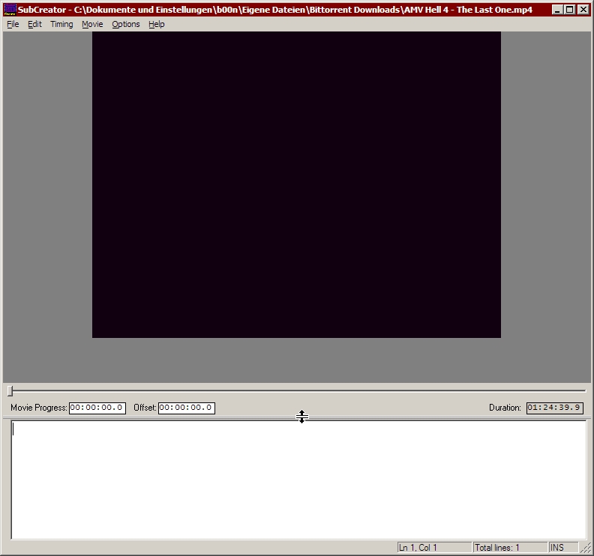The width and height of the screenshot is (594, 556).
Task: Click the SubCreator app icon in title bar
Action: 10,10
